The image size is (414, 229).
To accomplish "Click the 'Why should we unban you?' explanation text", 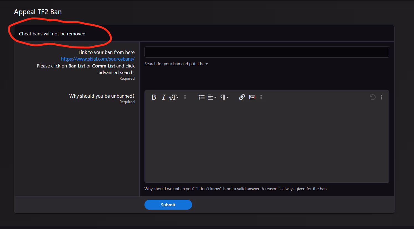I will 236,189.
